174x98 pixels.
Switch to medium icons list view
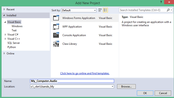click(105, 10)
